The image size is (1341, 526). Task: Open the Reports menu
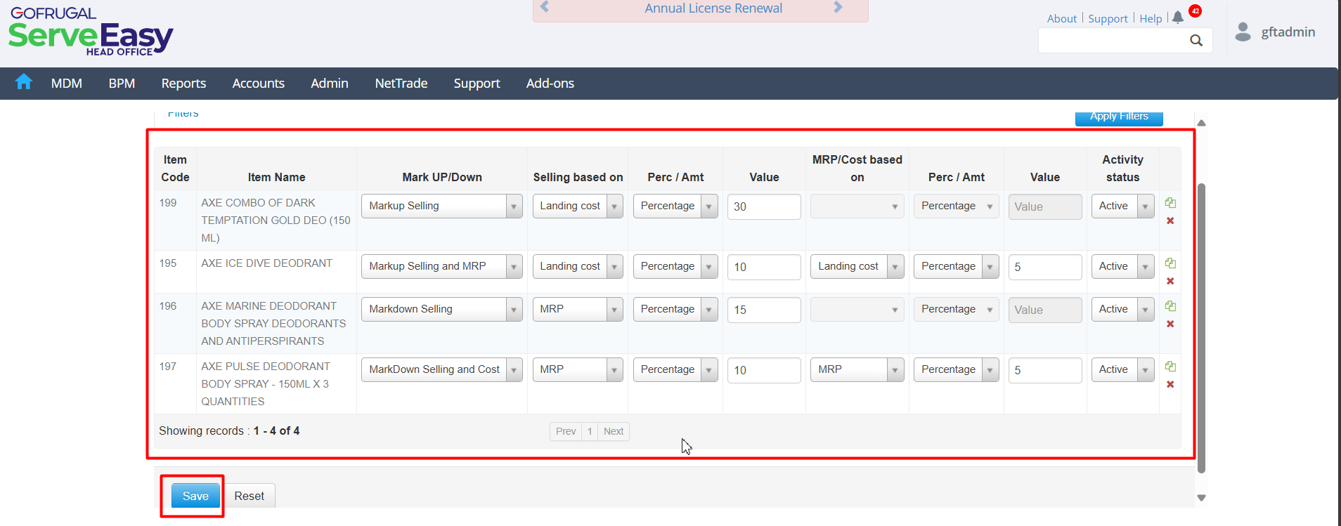[x=183, y=83]
